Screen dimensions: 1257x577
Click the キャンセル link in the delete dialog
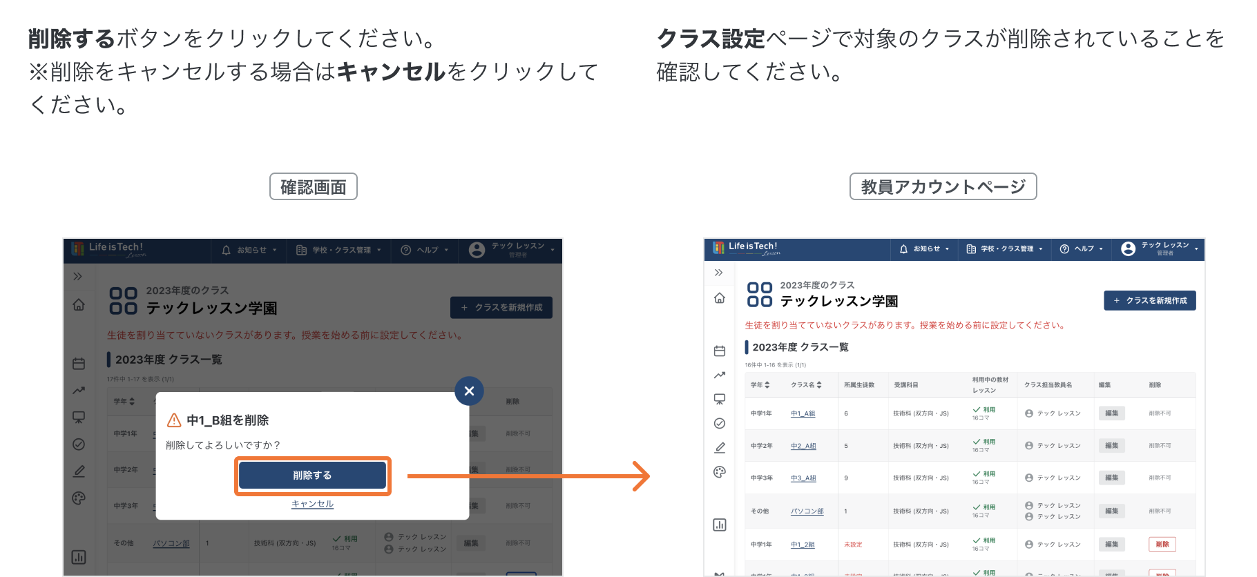(x=312, y=504)
